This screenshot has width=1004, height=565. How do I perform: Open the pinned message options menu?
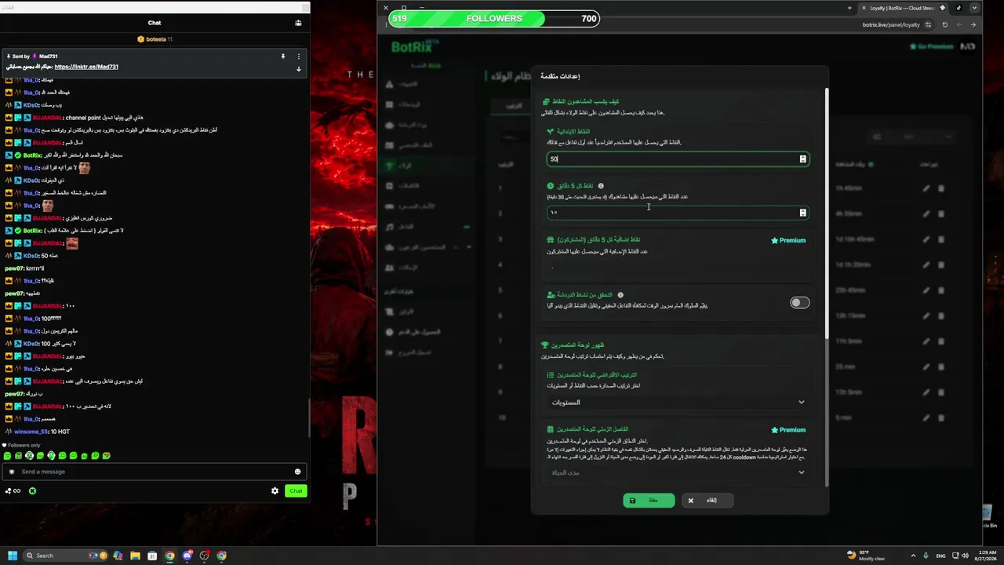298,56
